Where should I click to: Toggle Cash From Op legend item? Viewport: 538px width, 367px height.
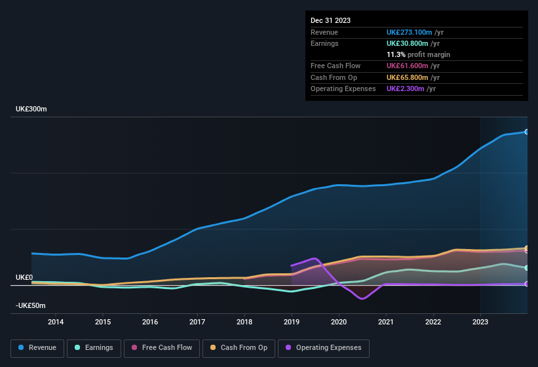[x=239, y=348]
